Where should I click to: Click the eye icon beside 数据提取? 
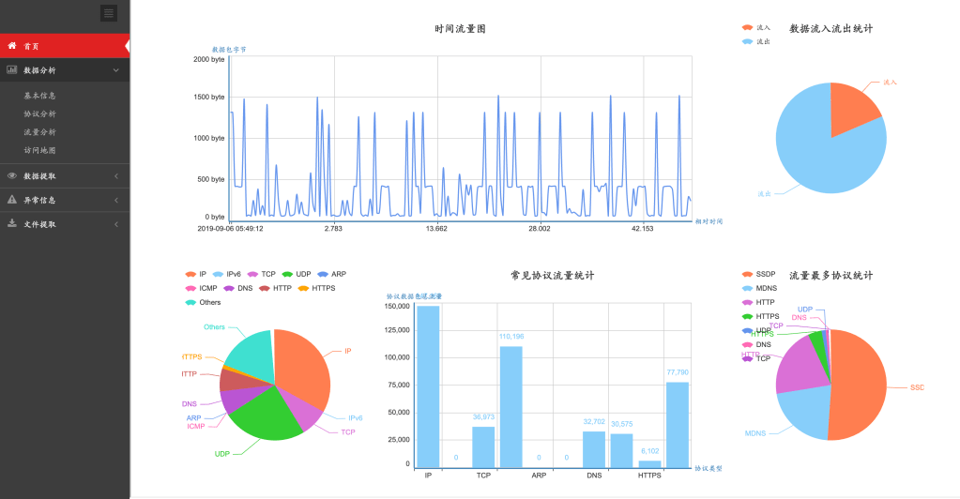(x=12, y=175)
